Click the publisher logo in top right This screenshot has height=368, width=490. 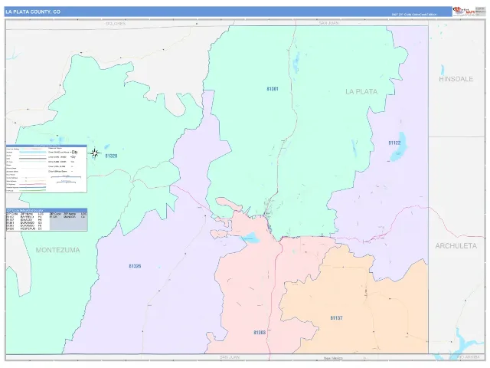[x=464, y=11]
